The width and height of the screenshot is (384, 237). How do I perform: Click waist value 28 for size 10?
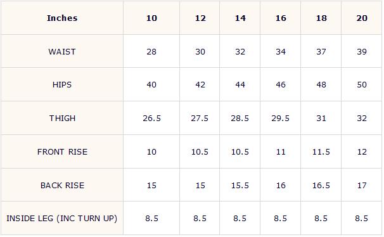click(x=151, y=52)
